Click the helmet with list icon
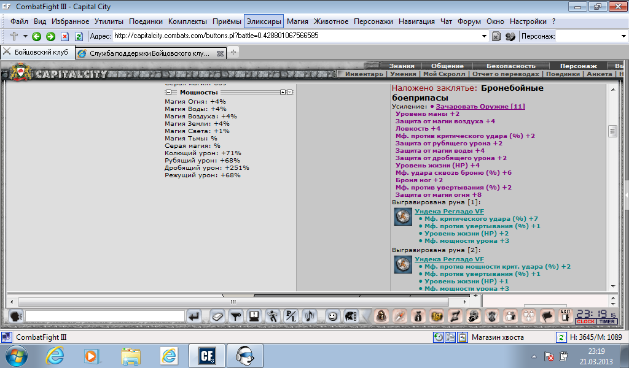Screen dimensions: 629x368 point(351,316)
